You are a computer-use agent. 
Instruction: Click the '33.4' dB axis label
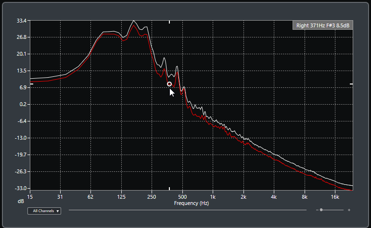click(21, 21)
